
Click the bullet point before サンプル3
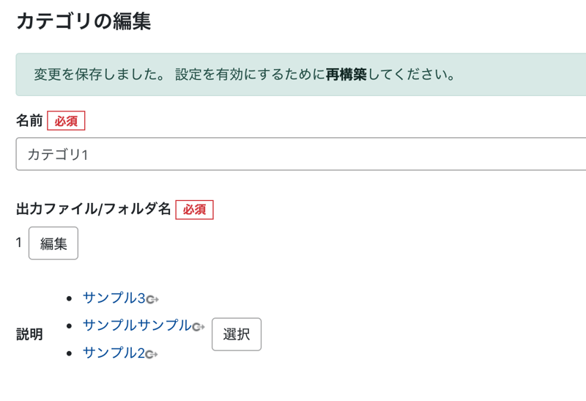[x=69, y=298]
